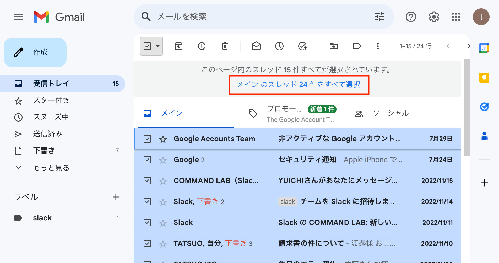Report selected threads as spam

click(x=202, y=46)
